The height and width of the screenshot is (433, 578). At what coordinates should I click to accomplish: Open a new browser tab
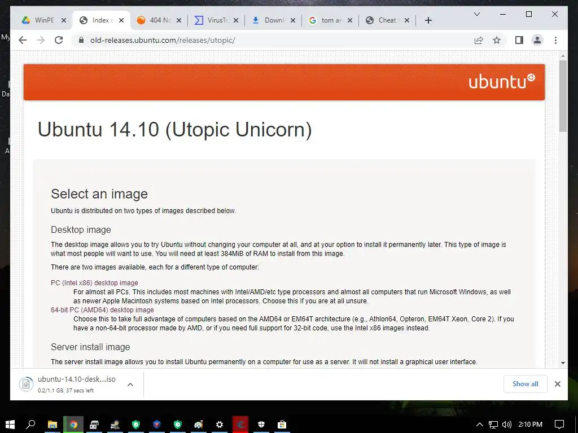tap(428, 20)
